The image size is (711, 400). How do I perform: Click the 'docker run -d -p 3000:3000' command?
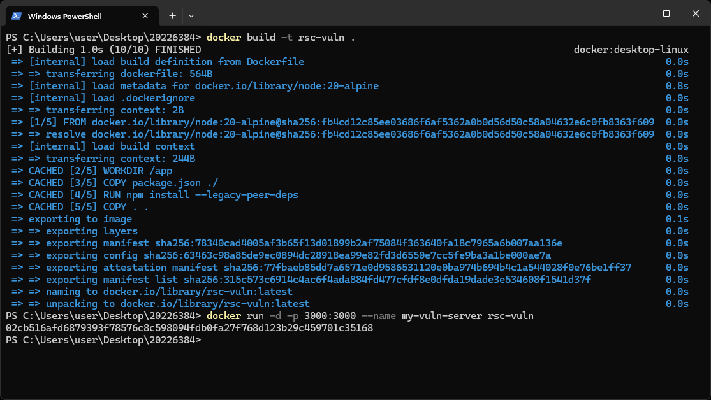click(x=370, y=316)
